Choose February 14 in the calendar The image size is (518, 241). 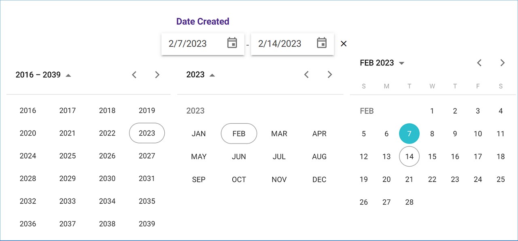[x=409, y=156]
